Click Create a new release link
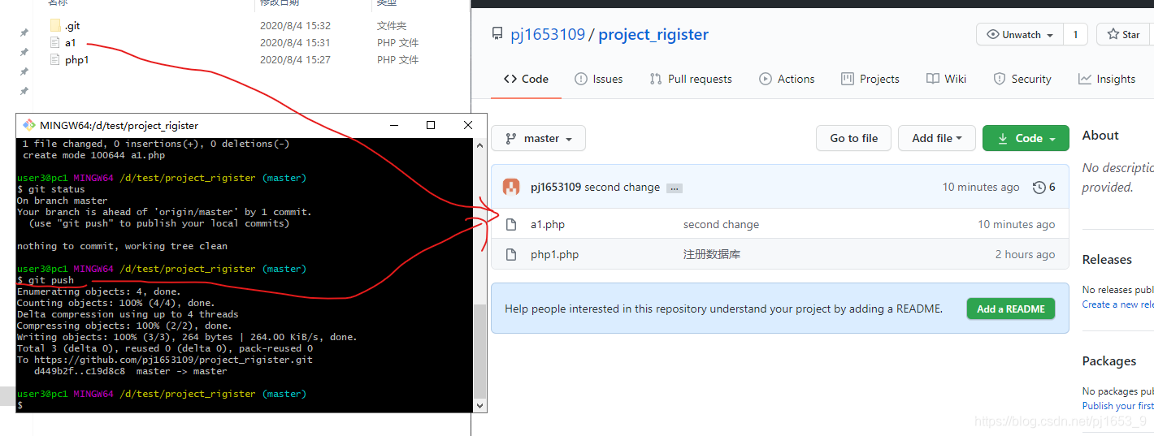The height and width of the screenshot is (436, 1154). point(1117,304)
